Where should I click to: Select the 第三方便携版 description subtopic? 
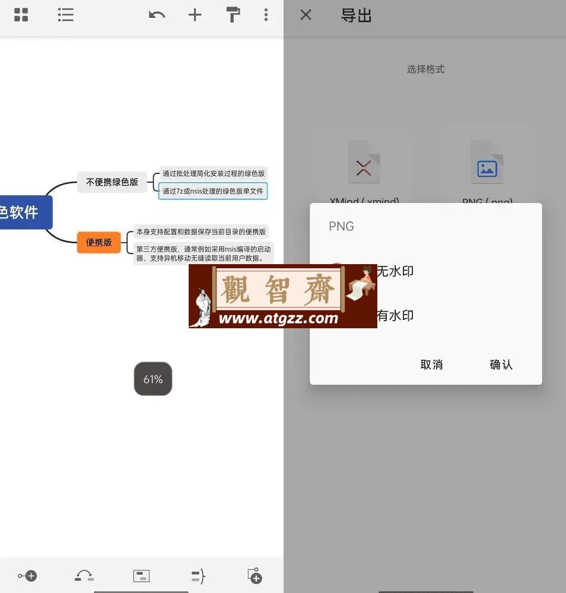[203, 254]
